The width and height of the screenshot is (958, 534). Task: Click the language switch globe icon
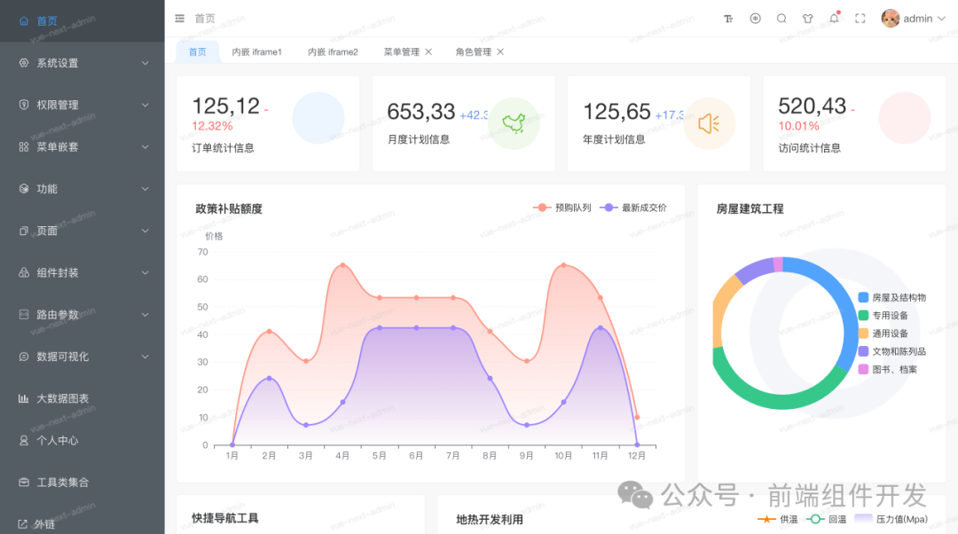click(x=754, y=18)
